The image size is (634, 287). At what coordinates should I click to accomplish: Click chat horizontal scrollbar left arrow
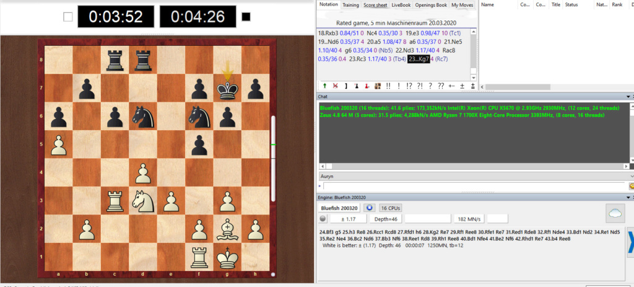click(323, 166)
